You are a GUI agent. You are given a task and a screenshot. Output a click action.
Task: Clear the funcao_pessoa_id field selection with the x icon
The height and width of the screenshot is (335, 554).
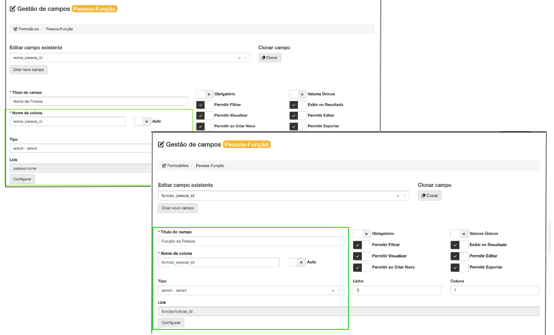398,195
